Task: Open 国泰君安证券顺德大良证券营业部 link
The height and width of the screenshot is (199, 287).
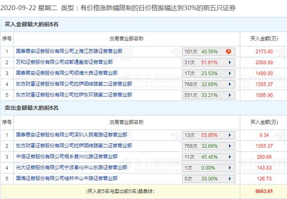Action: click(66, 73)
